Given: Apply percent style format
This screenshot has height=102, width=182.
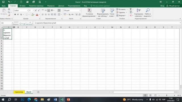Looking at the screenshot, I should 69,14.
